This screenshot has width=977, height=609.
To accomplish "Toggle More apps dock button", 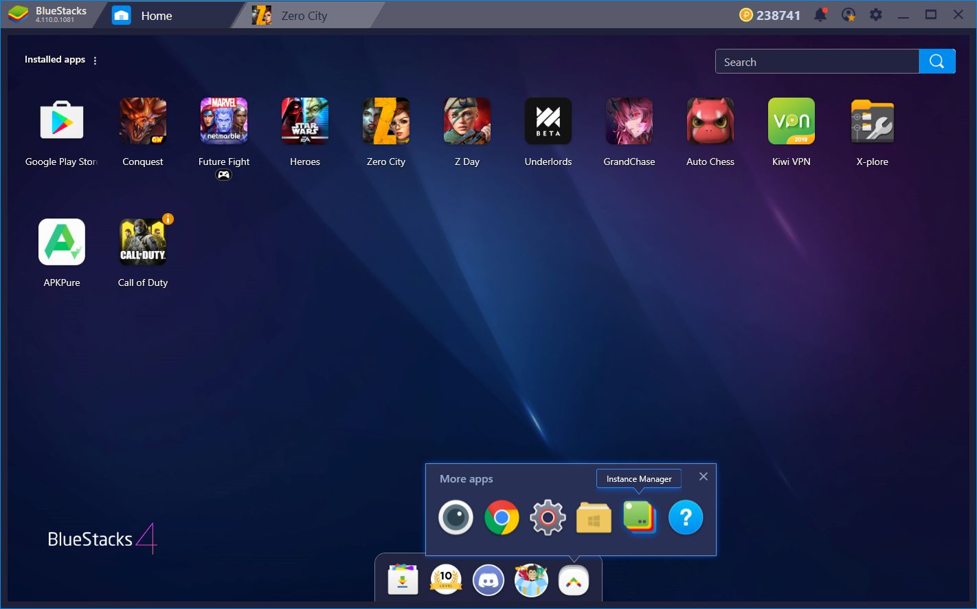I will tap(574, 582).
